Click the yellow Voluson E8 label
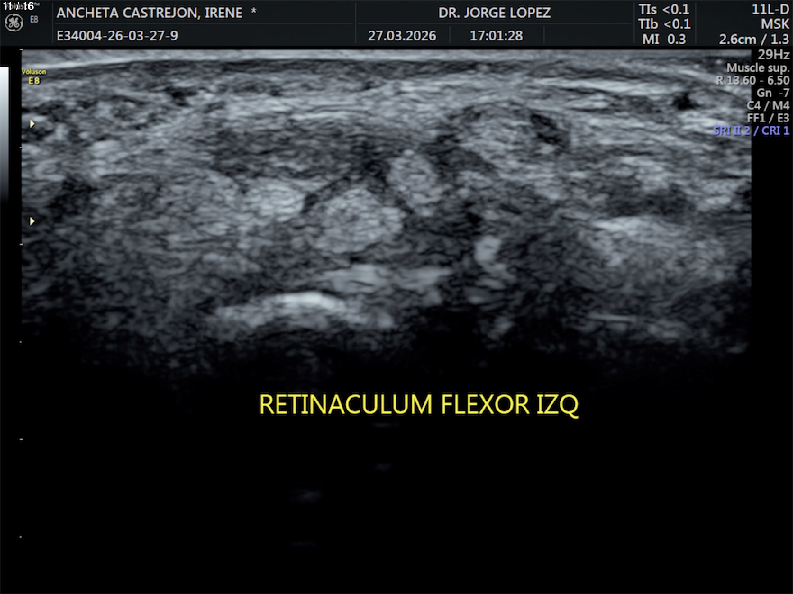The height and width of the screenshot is (594, 793). [x=34, y=76]
